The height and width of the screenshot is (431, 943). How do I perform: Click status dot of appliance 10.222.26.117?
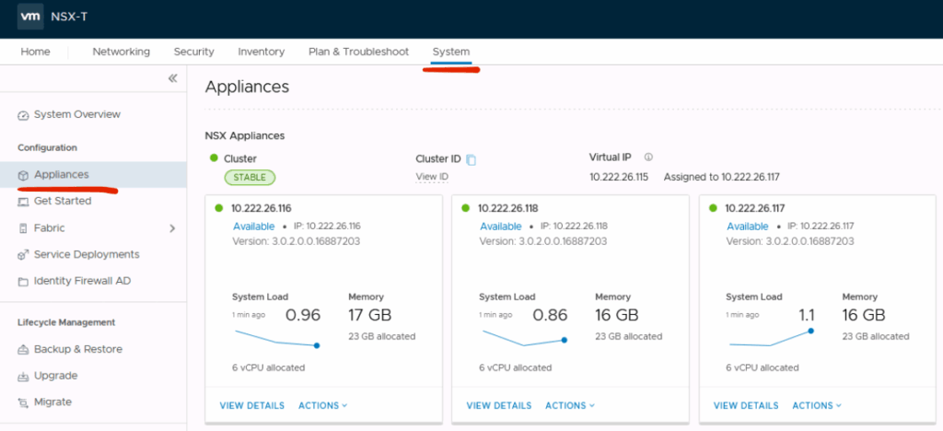[x=713, y=208]
